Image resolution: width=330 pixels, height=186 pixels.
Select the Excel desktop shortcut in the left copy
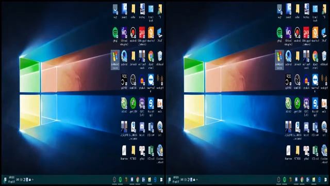click(151, 150)
